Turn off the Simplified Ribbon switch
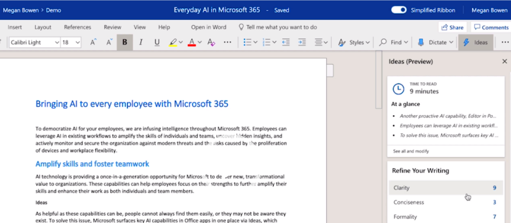Screen dimensions: 511x223 [x=399, y=10]
